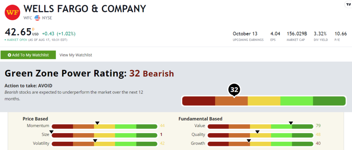Add Wells Fargo to My Watchlist

(x=28, y=55)
